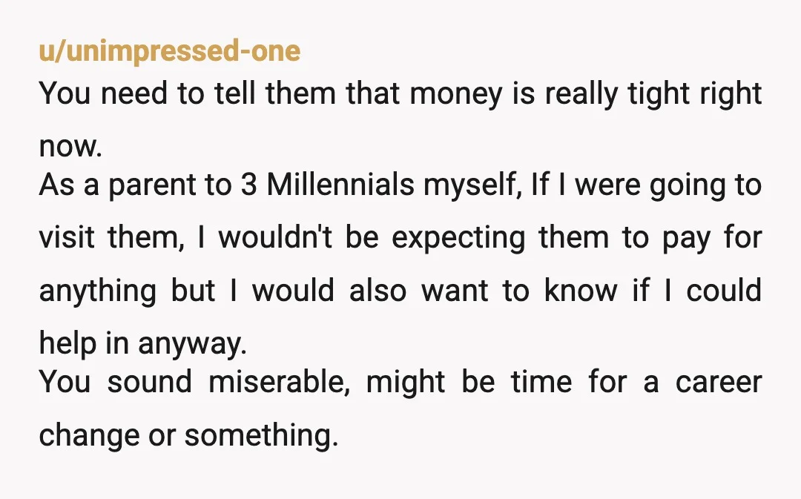Click the word "change" on the final line
This screenshot has width=801, height=499.
coord(90,436)
